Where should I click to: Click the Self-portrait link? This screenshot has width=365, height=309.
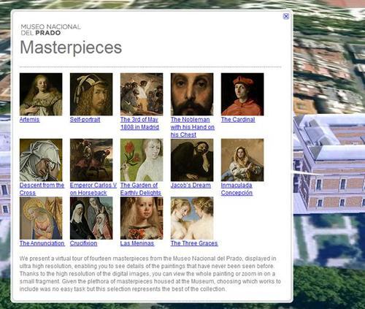85,120
